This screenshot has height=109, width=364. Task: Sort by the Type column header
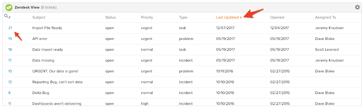pyautogui.click(x=183, y=17)
